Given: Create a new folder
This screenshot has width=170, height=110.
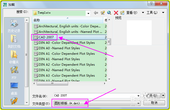Looking at the screenshot, I should (122, 13).
